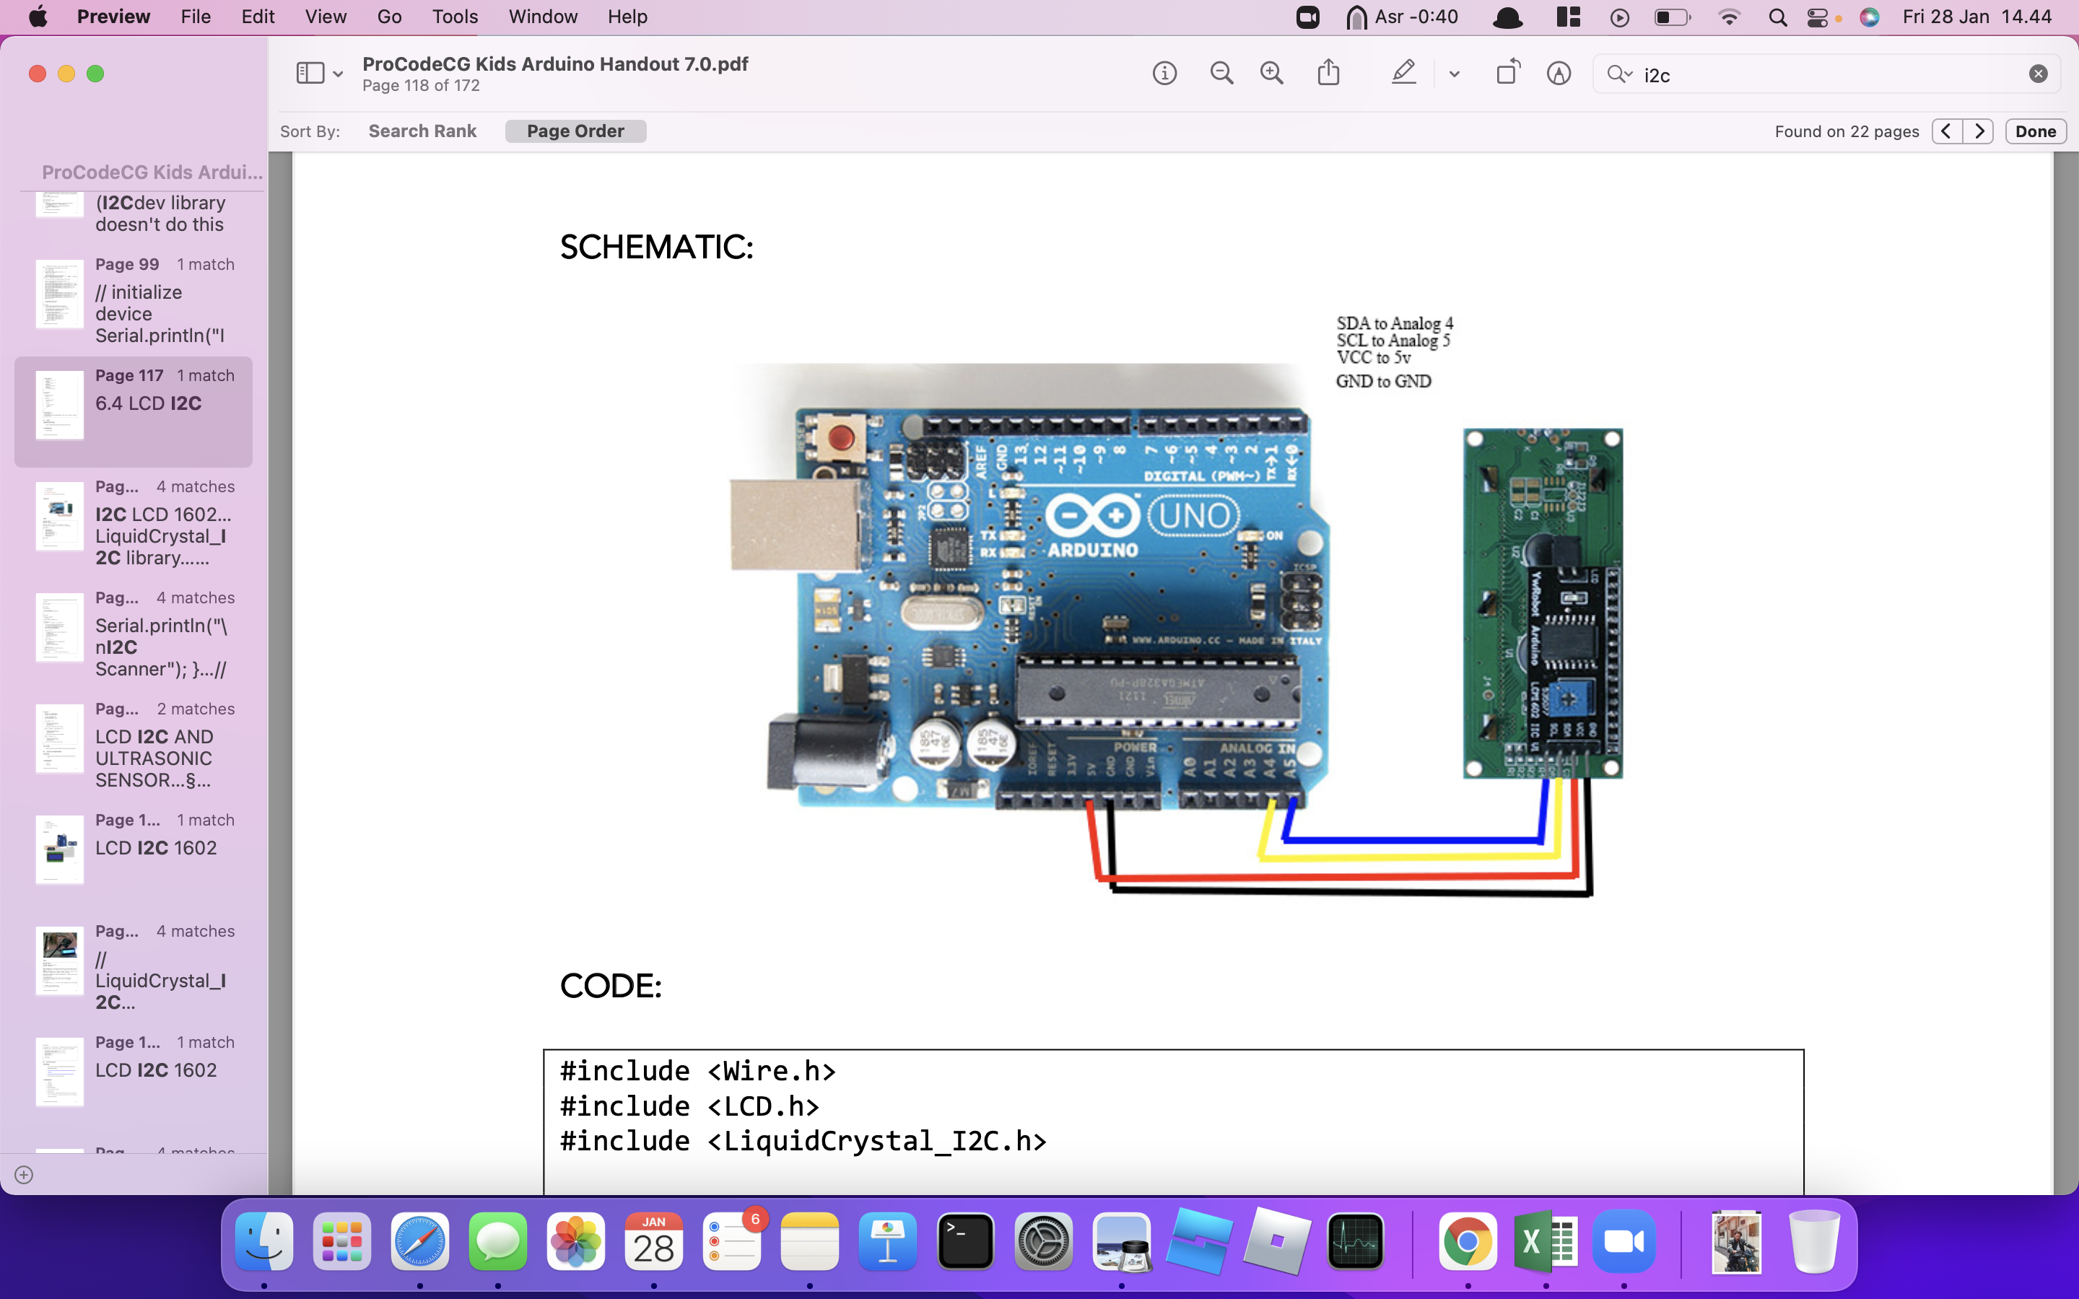Go to next search match
Viewport: 2079px width, 1299px height.
pyautogui.click(x=1979, y=131)
